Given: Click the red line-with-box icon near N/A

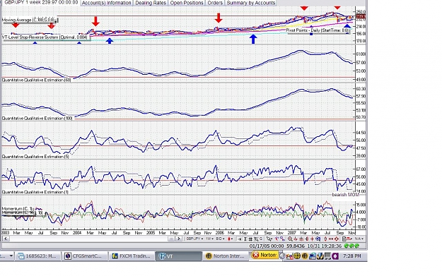Looking at the screenshot, I should [x=349, y=239].
